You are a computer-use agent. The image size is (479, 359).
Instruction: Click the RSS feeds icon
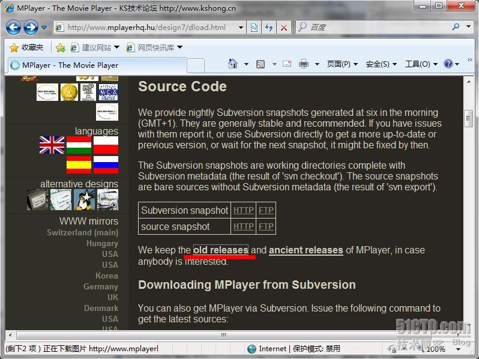point(261,64)
